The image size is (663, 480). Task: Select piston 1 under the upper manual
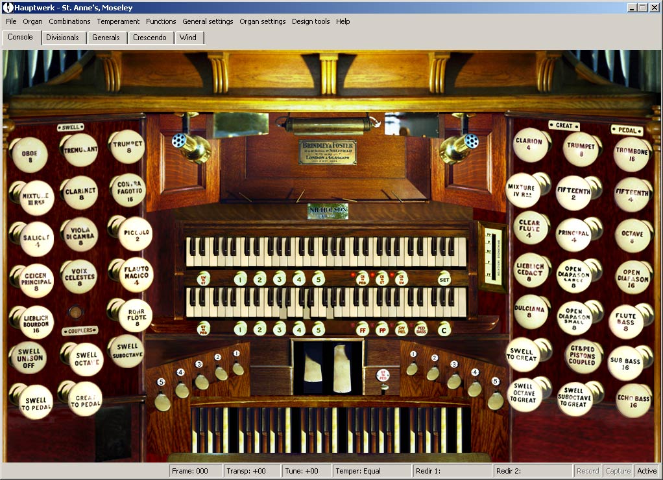[240, 279]
